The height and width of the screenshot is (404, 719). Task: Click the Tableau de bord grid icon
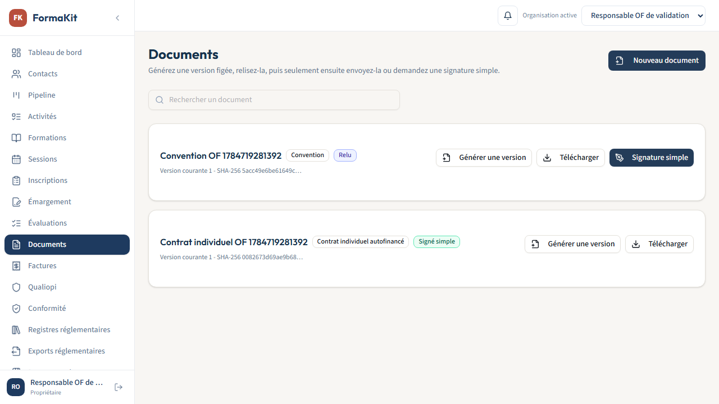[x=16, y=53]
